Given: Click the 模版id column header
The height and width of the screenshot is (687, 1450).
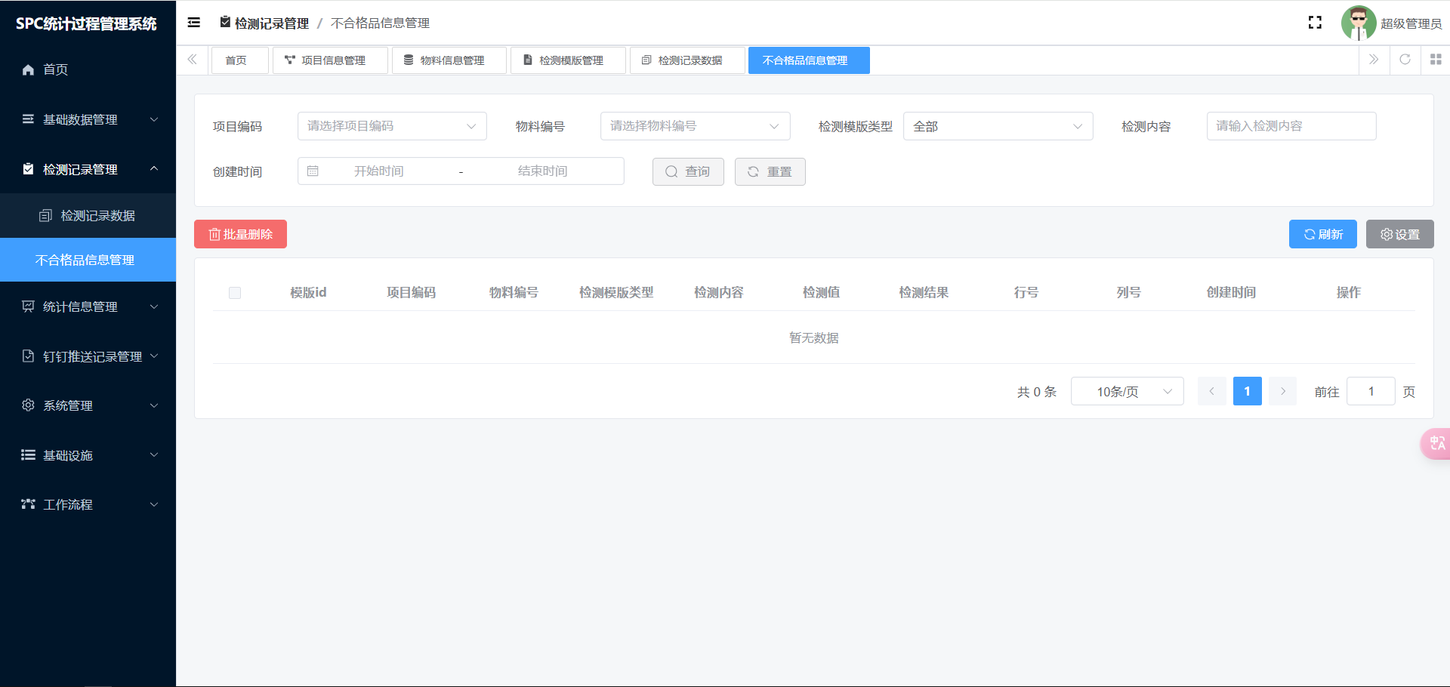Looking at the screenshot, I should pyautogui.click(x=308, y=292).
